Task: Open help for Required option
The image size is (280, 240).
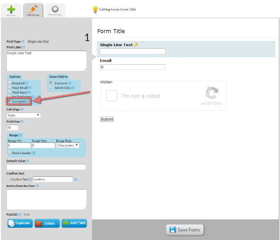Action: [x=27, y=83]
